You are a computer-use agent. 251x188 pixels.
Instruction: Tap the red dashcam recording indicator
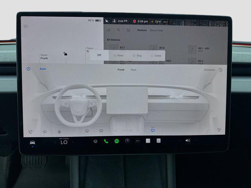pyautogui.click(x=134, y=21)
